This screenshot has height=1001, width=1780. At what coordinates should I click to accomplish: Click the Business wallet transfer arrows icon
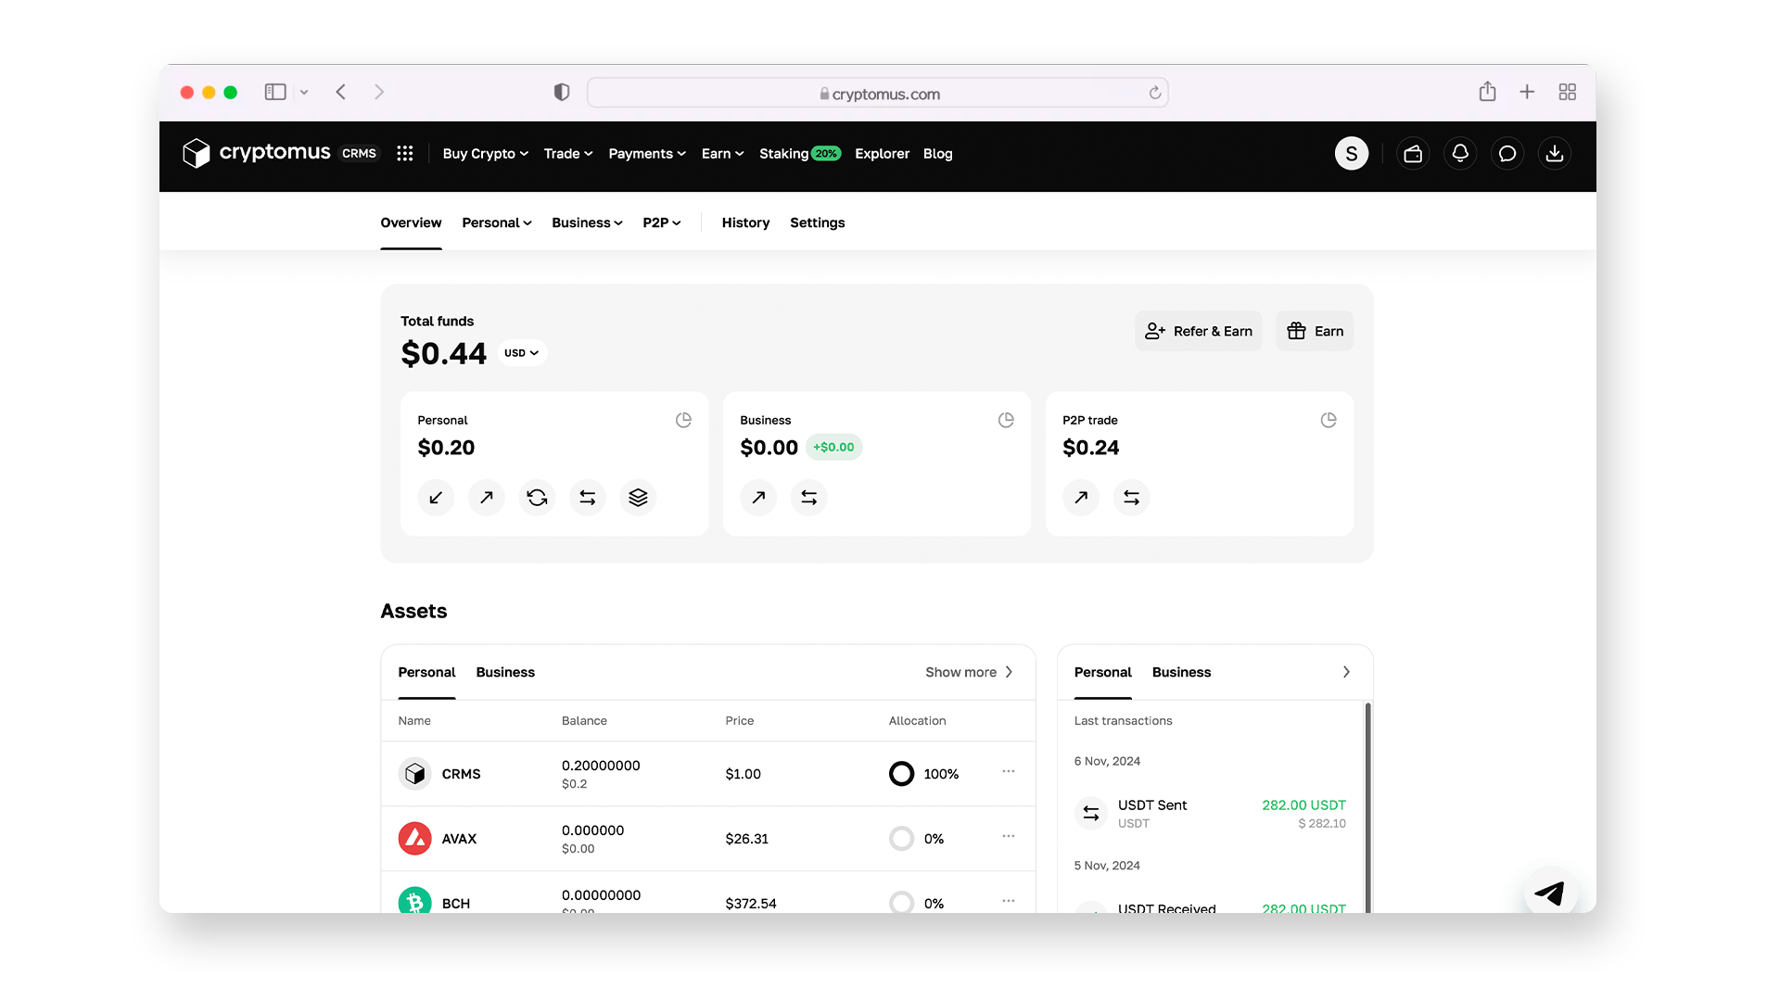coord(808,498)
